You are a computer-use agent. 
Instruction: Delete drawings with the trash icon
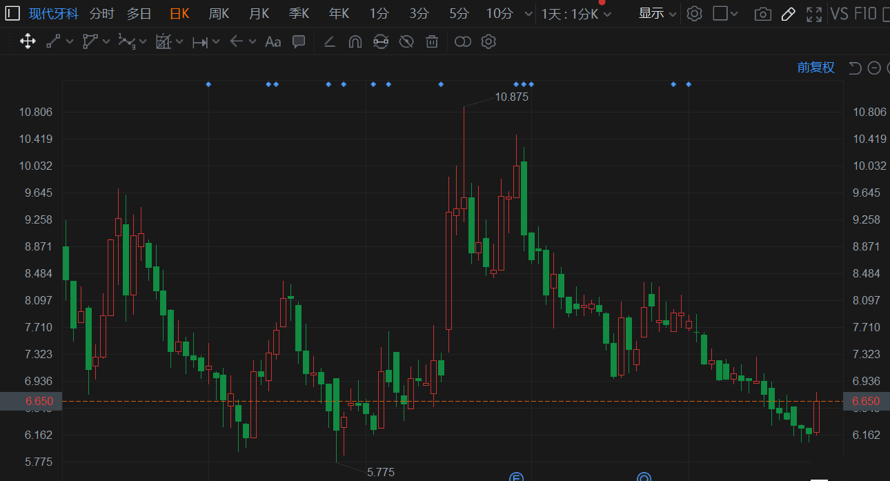pos(432,41)
